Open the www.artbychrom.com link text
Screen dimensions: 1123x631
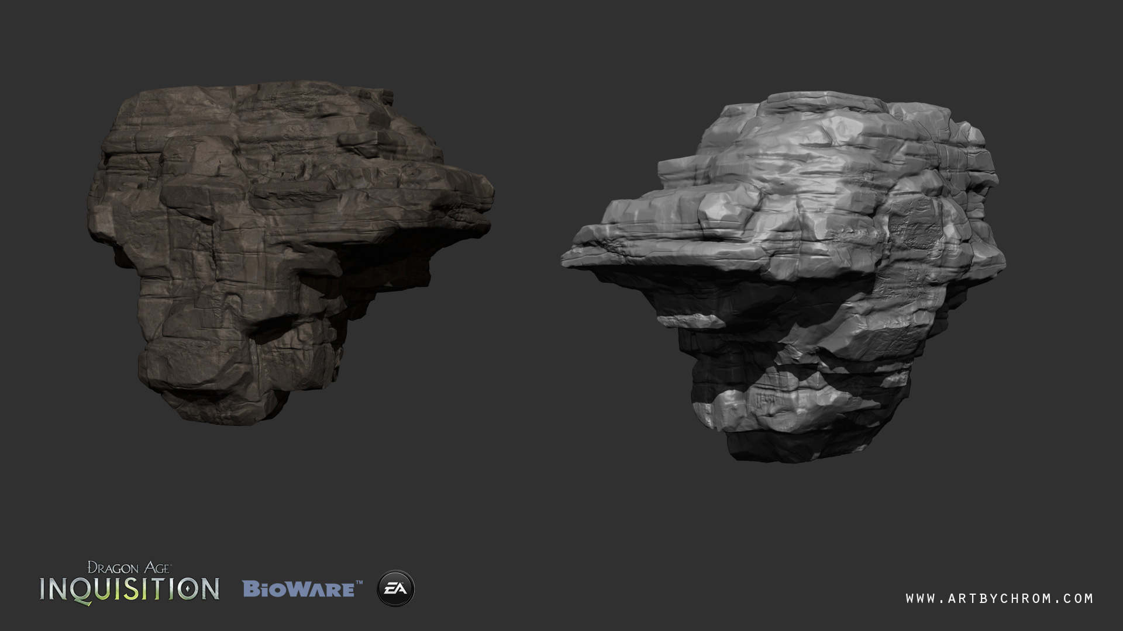[1000, 598]
